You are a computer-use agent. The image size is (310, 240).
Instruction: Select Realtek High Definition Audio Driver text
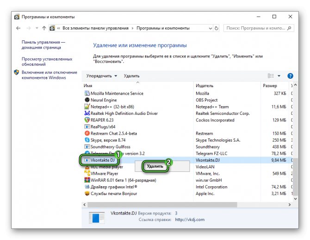(x=124, y=113)
